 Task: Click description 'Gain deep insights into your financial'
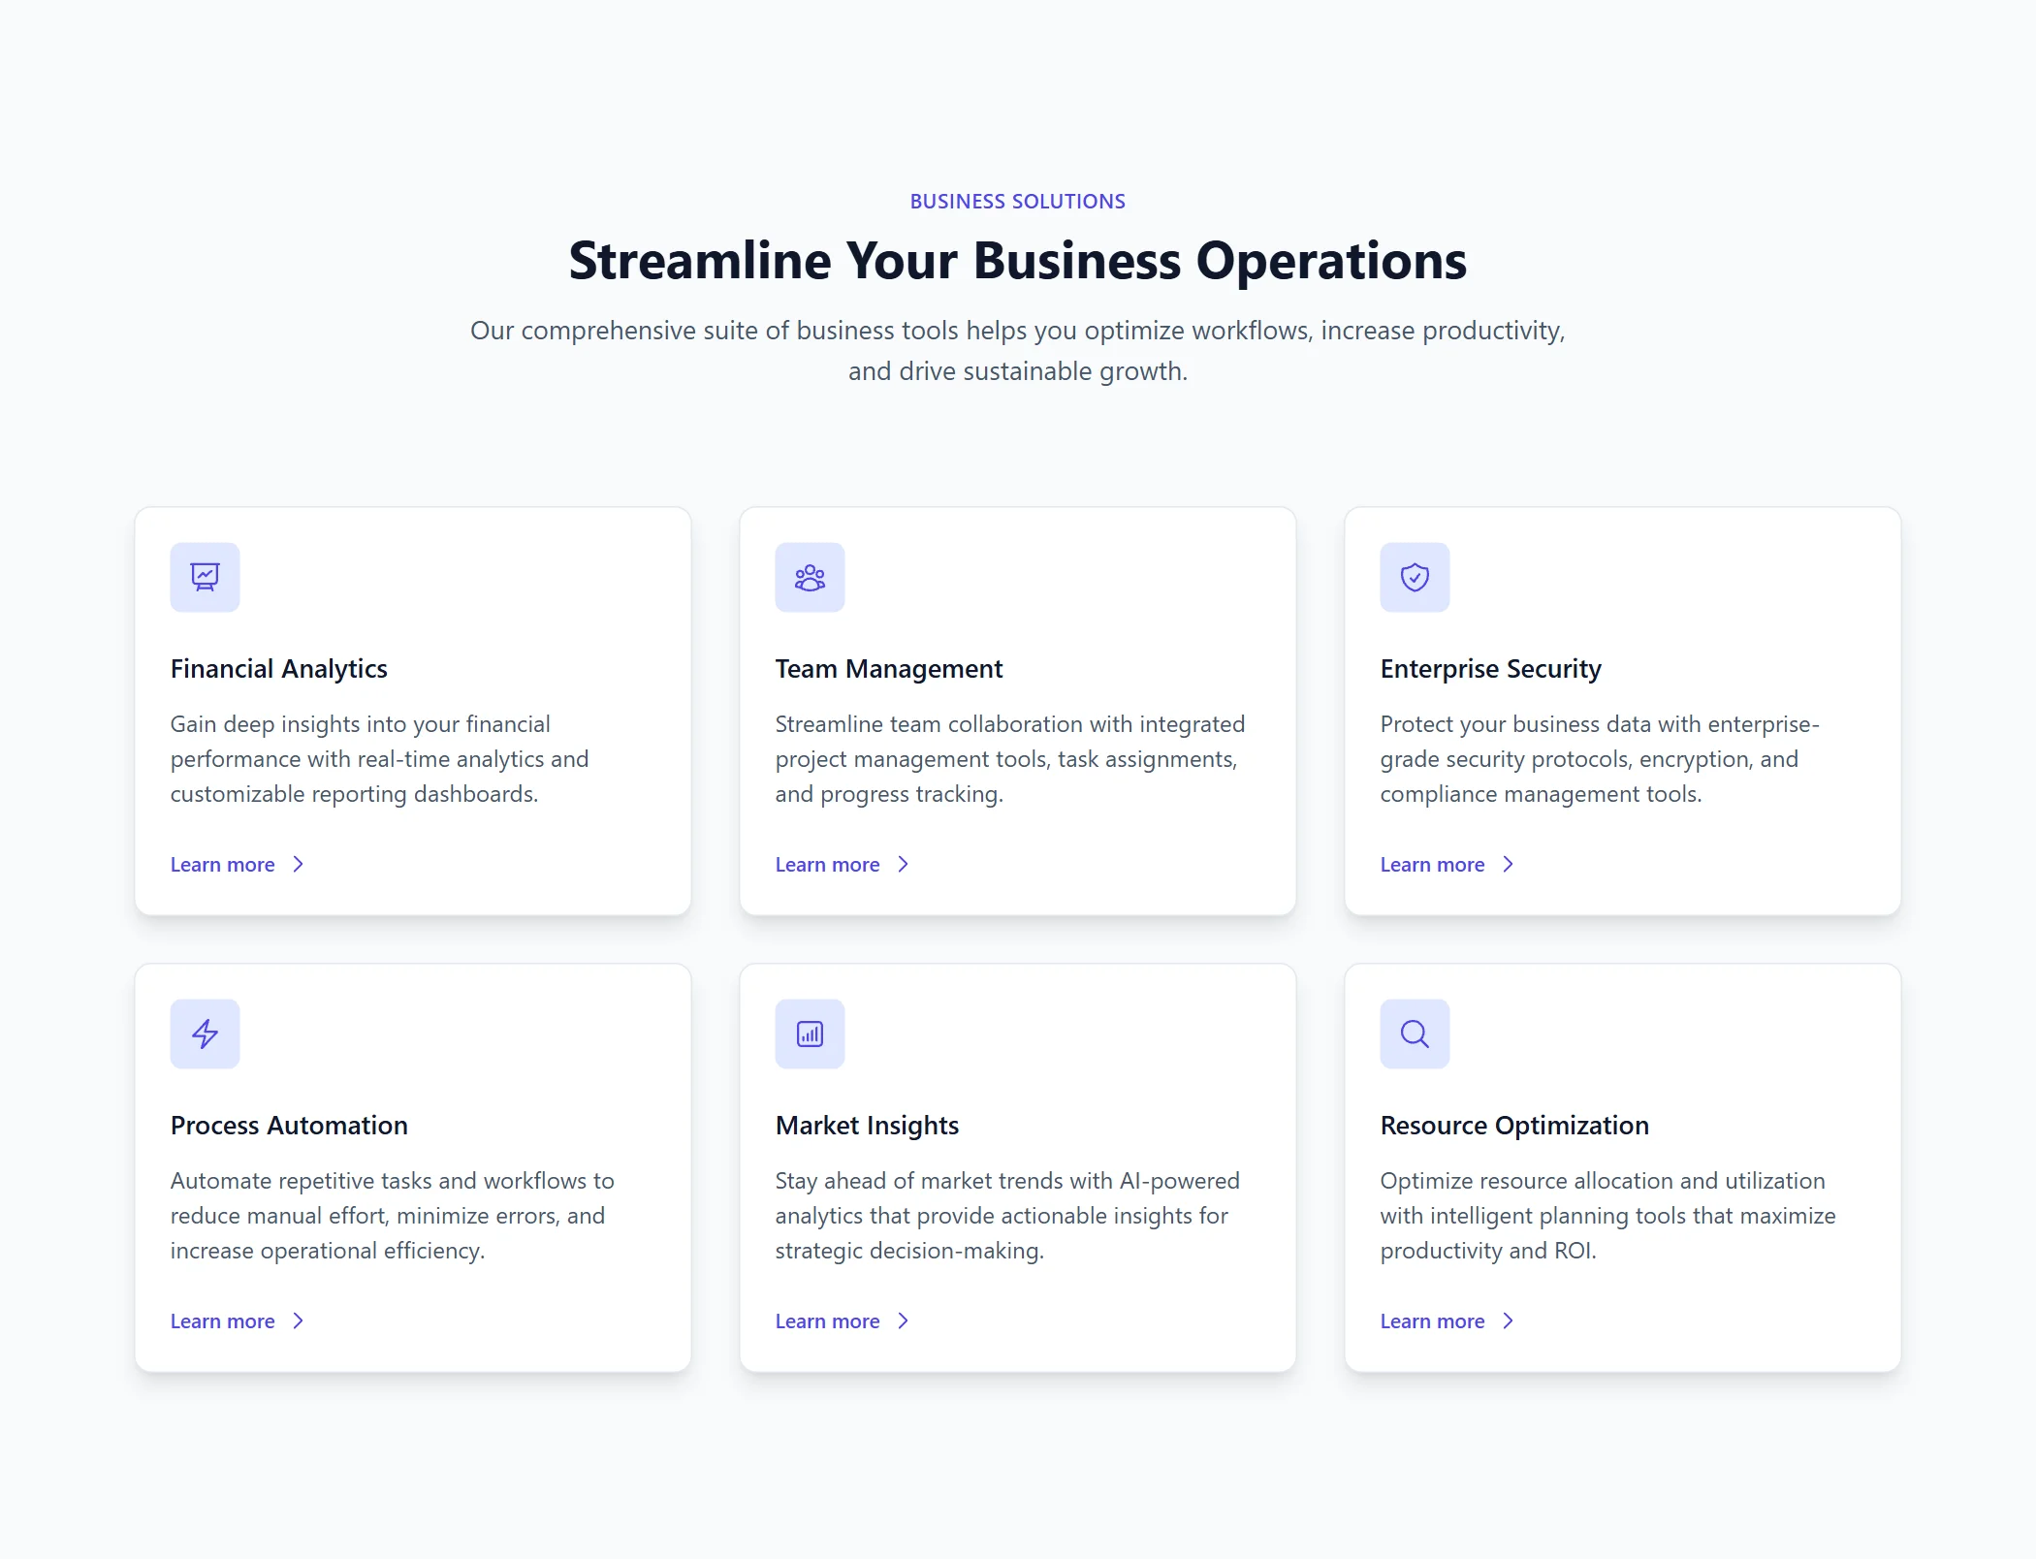pyautogui.click(x=380, y=759)
